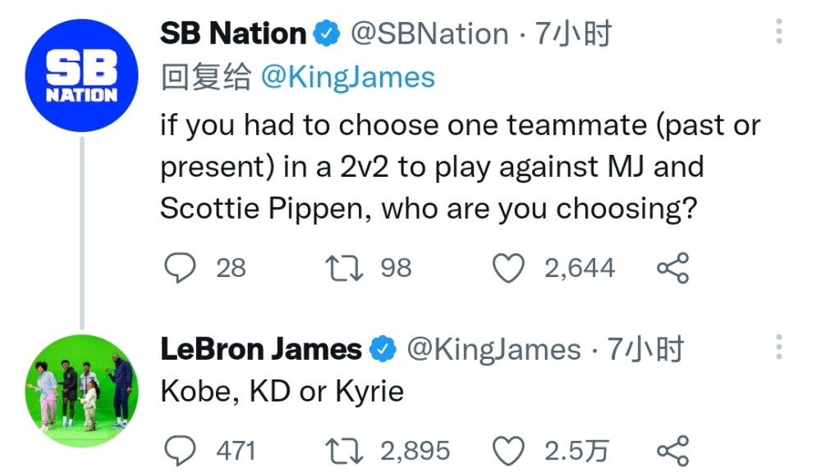Open LeBron James's green profile picture
This screenshot has height=472, width=821.
81,390
